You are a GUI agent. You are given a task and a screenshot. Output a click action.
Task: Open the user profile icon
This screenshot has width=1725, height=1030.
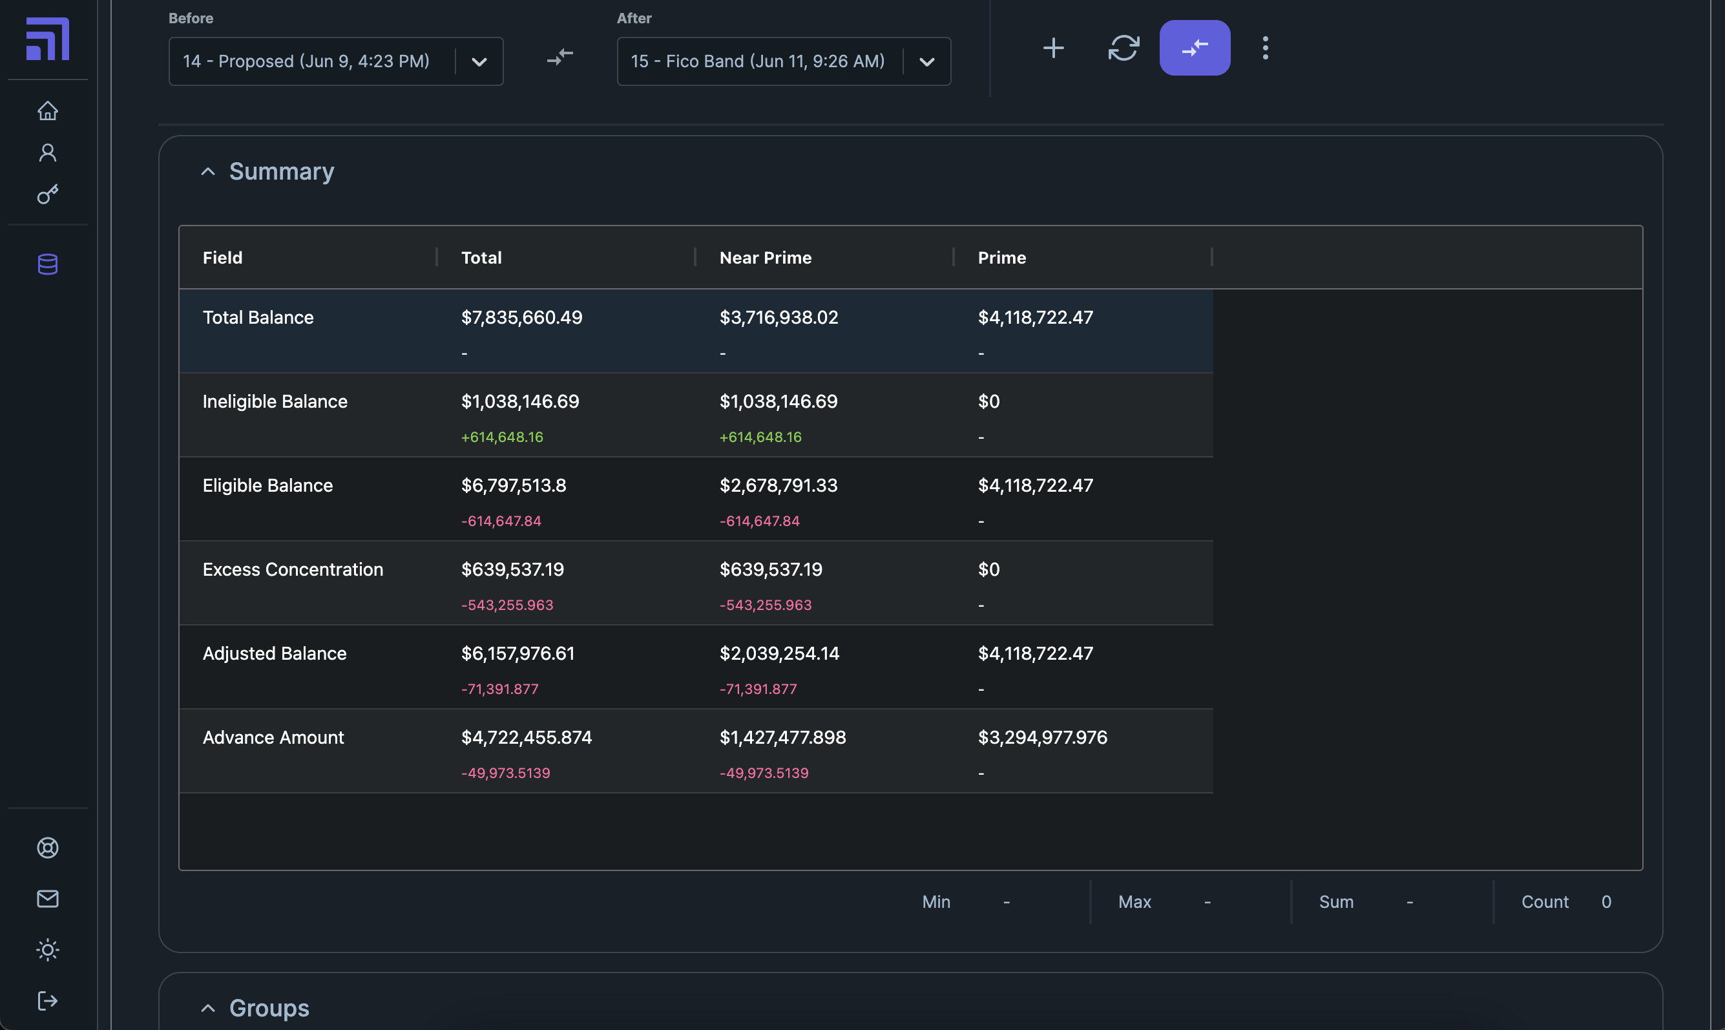[47, 152]
